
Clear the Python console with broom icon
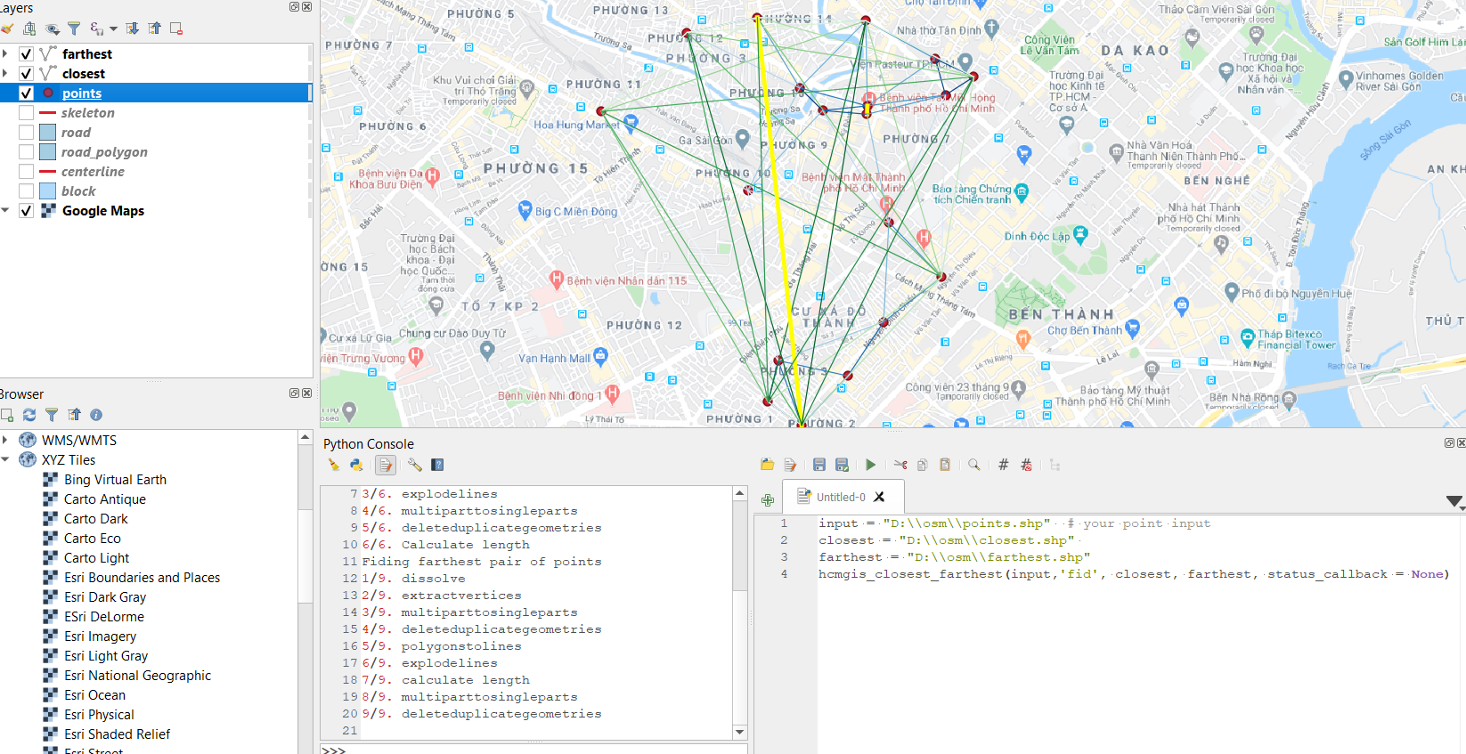334,465
